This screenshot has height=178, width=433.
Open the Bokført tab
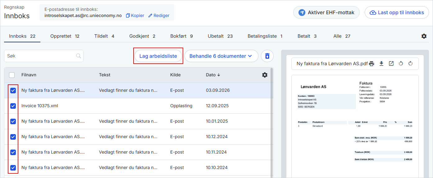pyautogui.click(x=181, y=36)
